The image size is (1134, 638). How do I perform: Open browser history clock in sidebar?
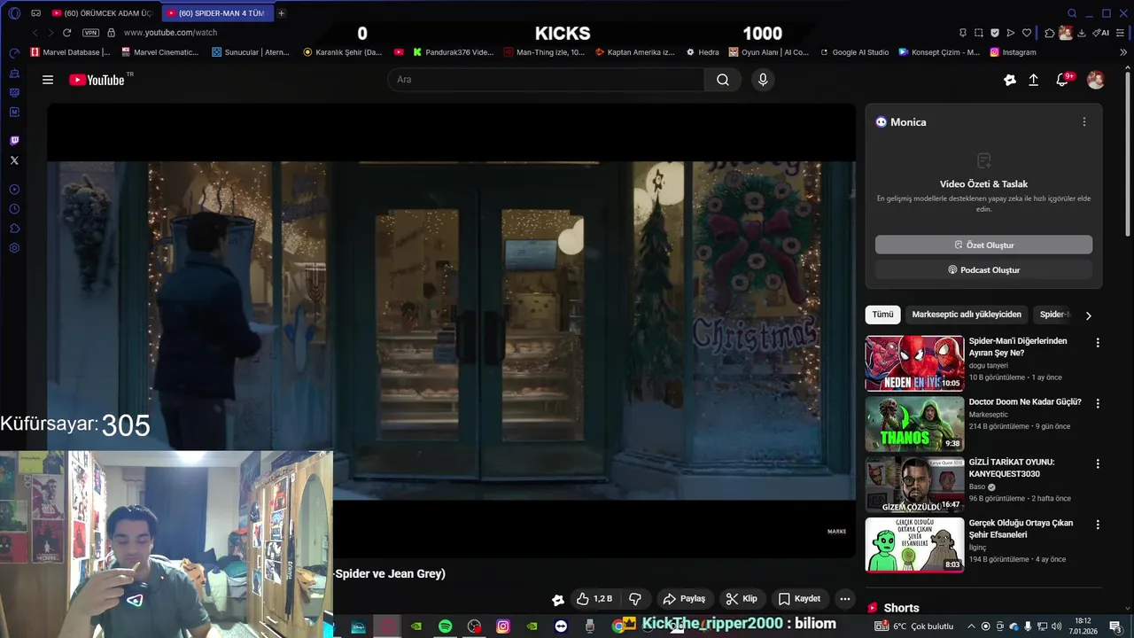pos(14,209)
